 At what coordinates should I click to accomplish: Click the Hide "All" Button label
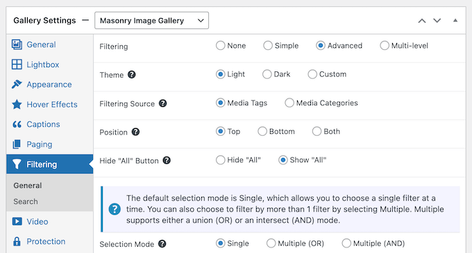[x=129, y=161]
